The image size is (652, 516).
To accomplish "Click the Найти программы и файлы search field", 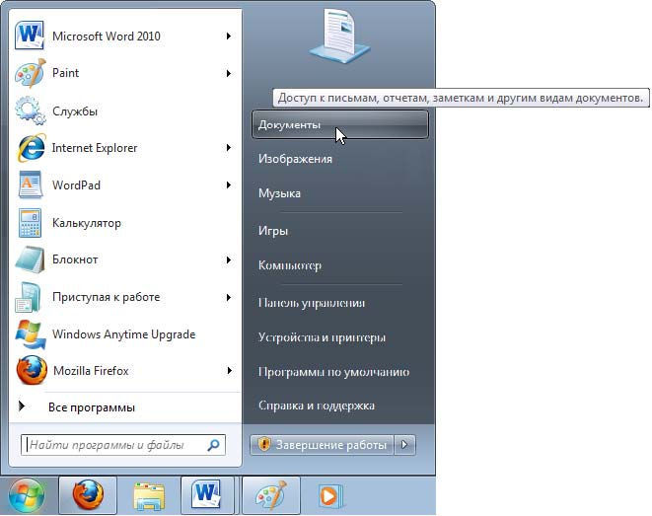I will 113,445.
